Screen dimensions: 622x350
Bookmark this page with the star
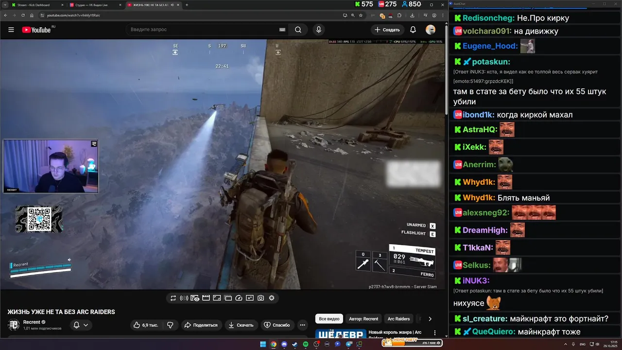pyautogui.click(x=361, y=15)
